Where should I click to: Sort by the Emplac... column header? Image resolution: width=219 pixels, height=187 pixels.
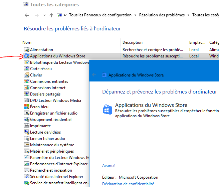coord(197,42)
